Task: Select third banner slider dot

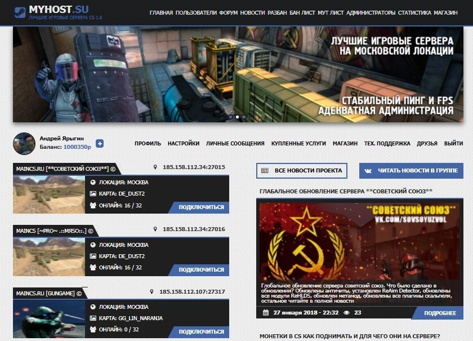Action: tap(244, 117)
